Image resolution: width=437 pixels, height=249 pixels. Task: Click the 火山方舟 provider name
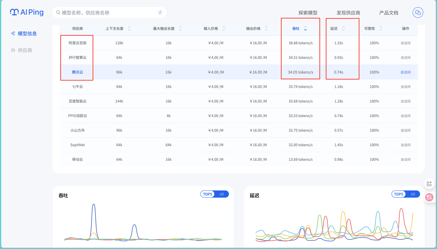[77, 130]
